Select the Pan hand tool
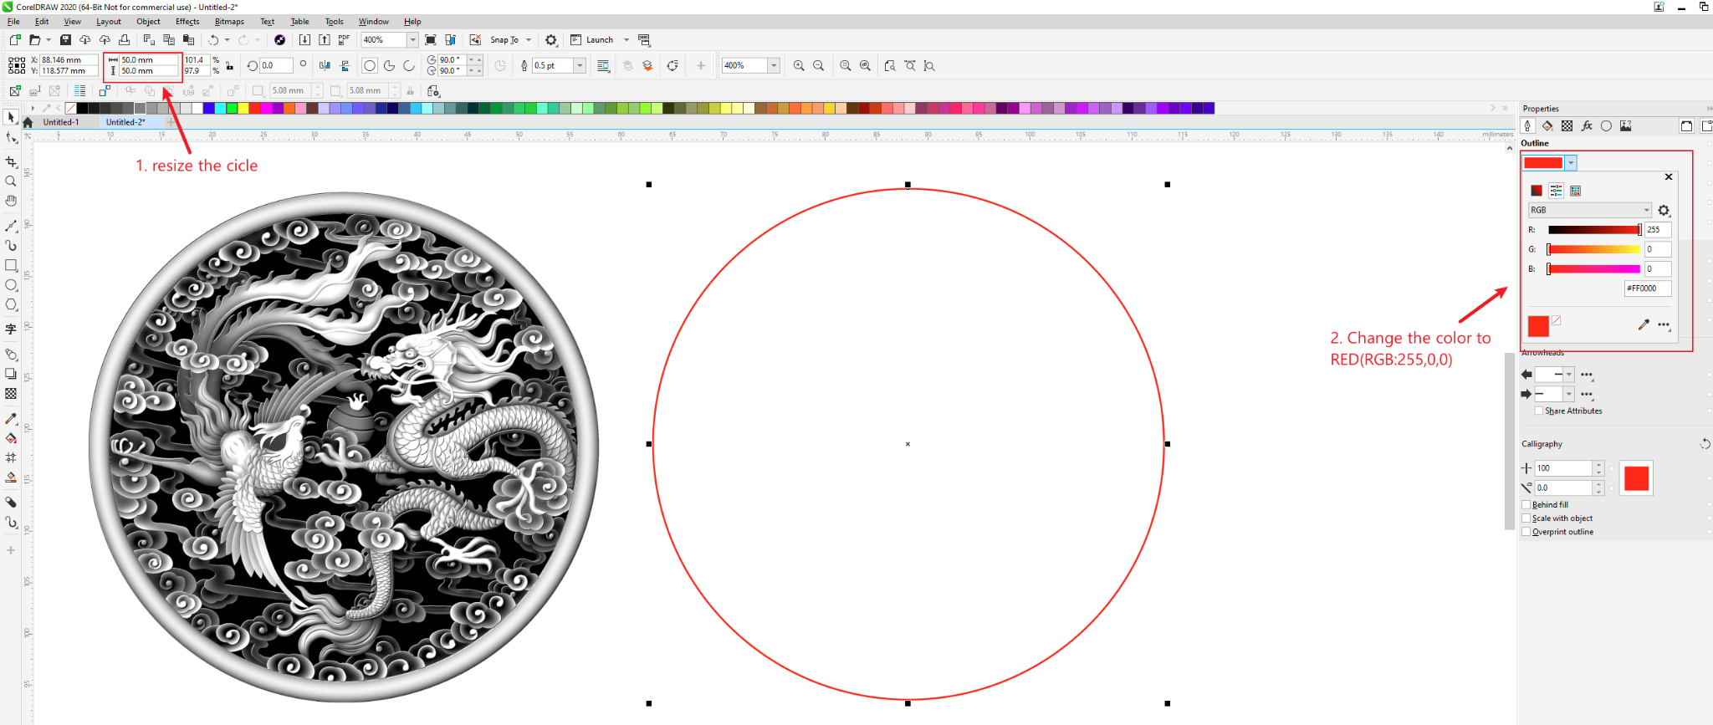Screen dimensions: 1713x725 (11, 202)
